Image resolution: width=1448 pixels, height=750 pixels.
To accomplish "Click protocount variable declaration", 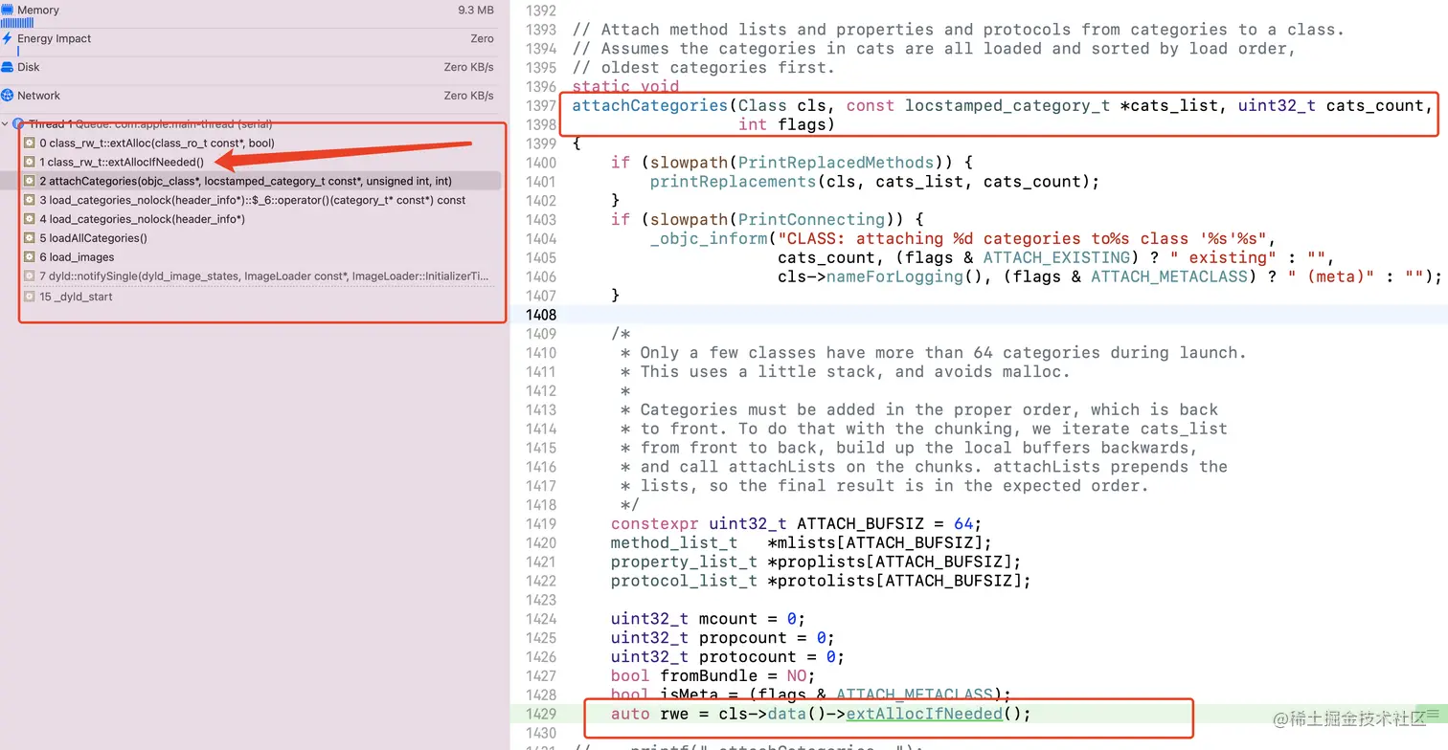I will pyautogui.click(x=728, y=656).
